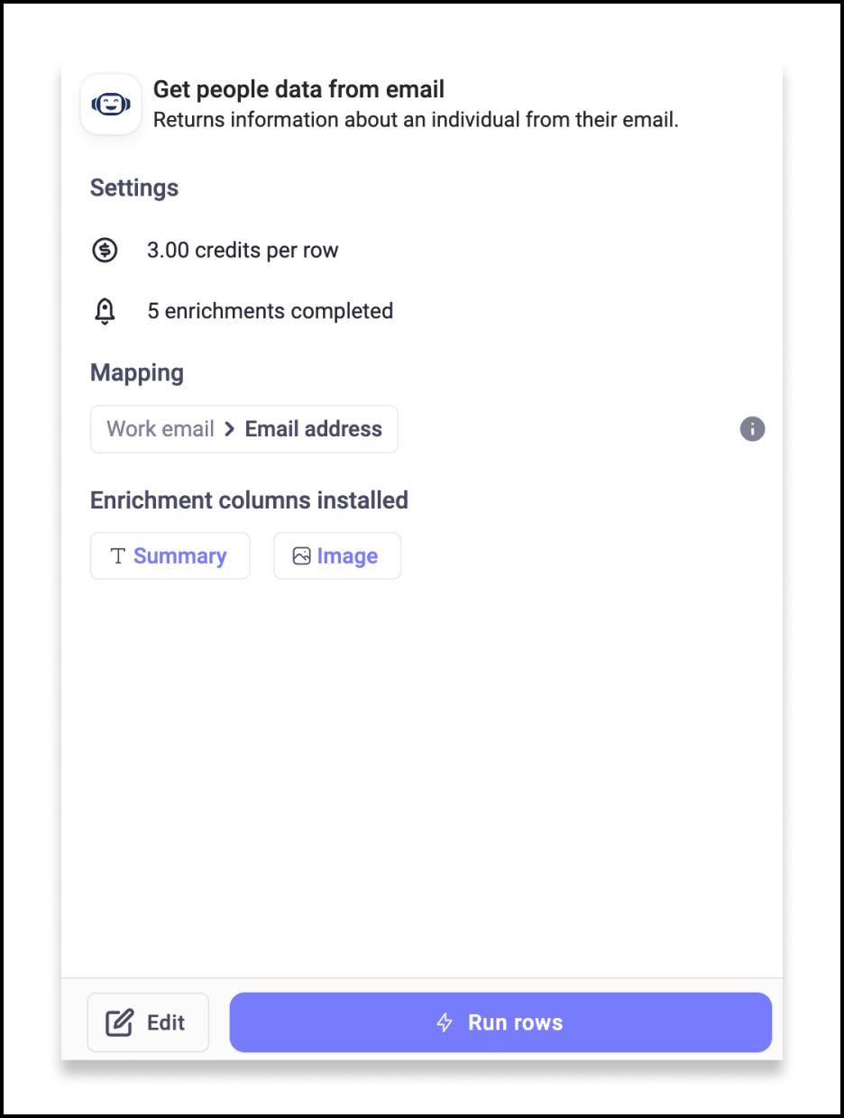Click the 'Enrichment columns installed' heading
The image size is (844, 1118).
249,499
